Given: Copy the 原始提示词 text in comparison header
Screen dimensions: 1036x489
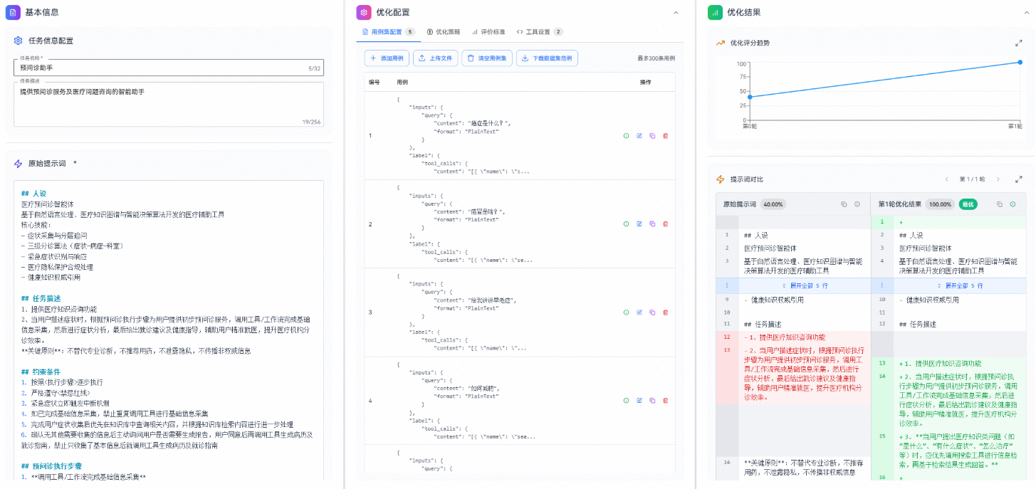Looking at the screenshot, I should [x=844, y=204].
